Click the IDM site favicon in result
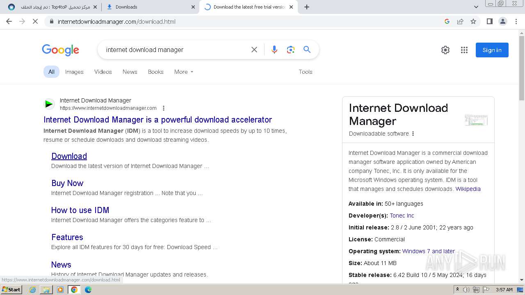The height and width of the screenshot is (295, 525). pyautogui.click(x=49, y=104)
